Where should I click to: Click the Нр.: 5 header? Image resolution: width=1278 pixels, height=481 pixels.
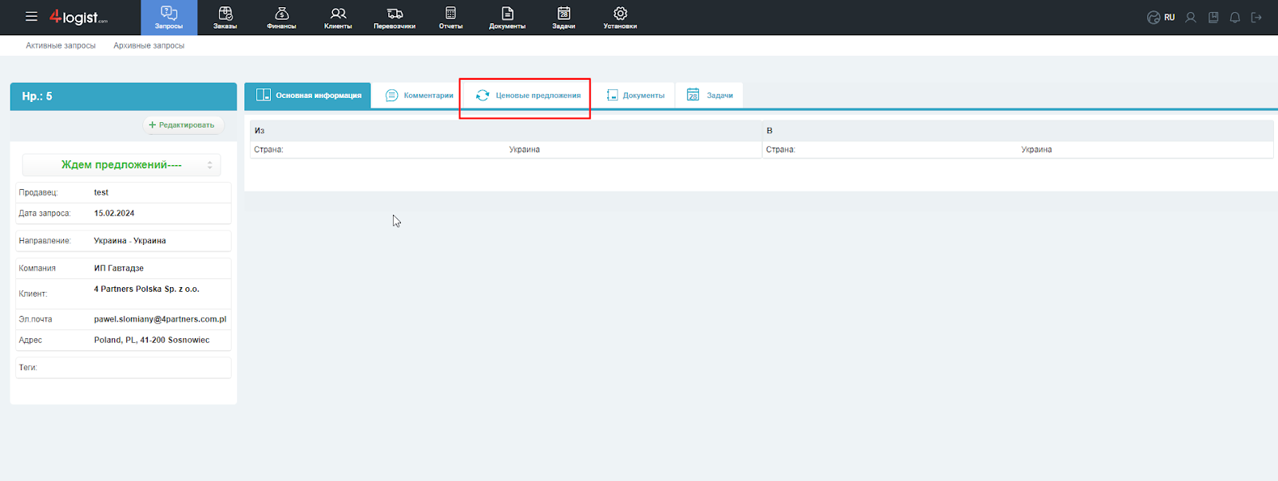[123, 96]
